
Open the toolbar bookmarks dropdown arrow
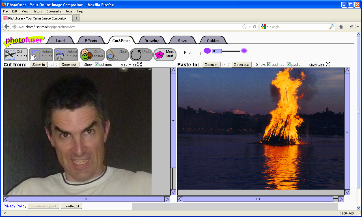coord(358,27)
